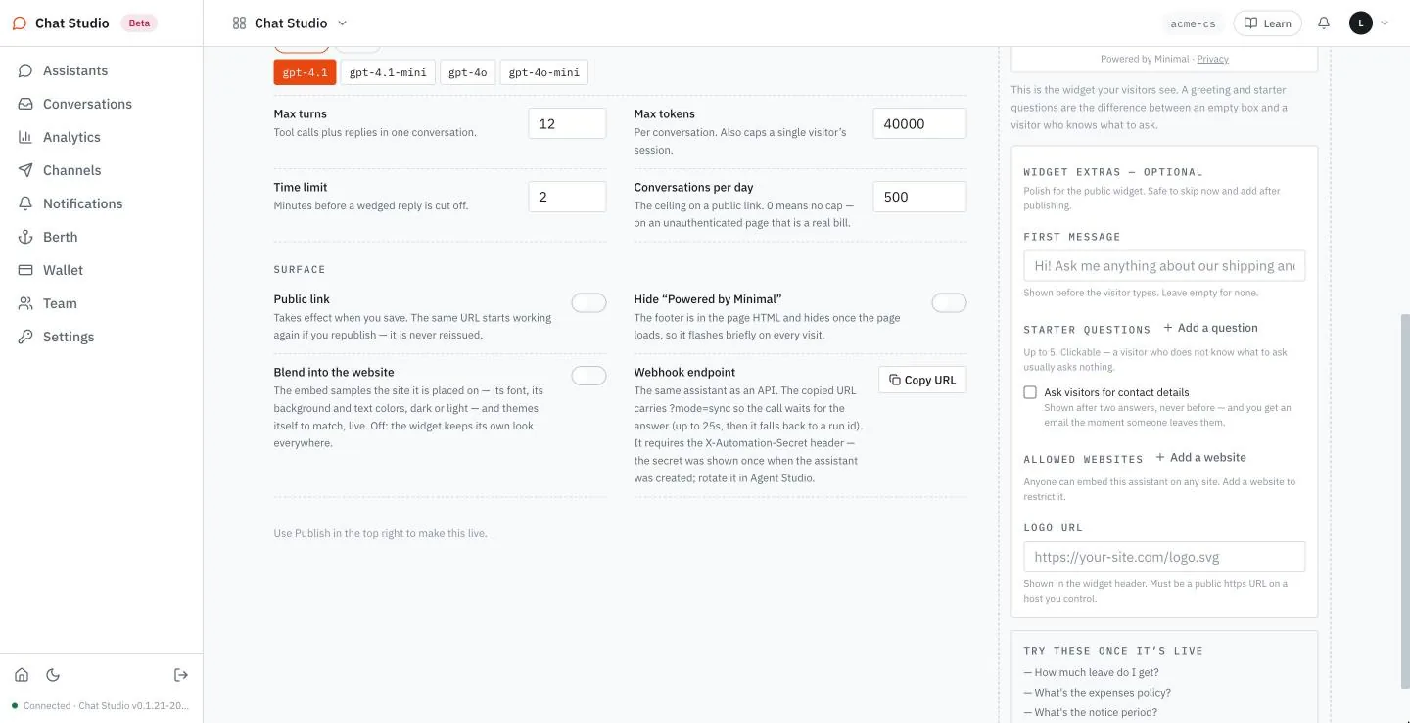Click the home icon at sidebar bottom

[22, 675]
